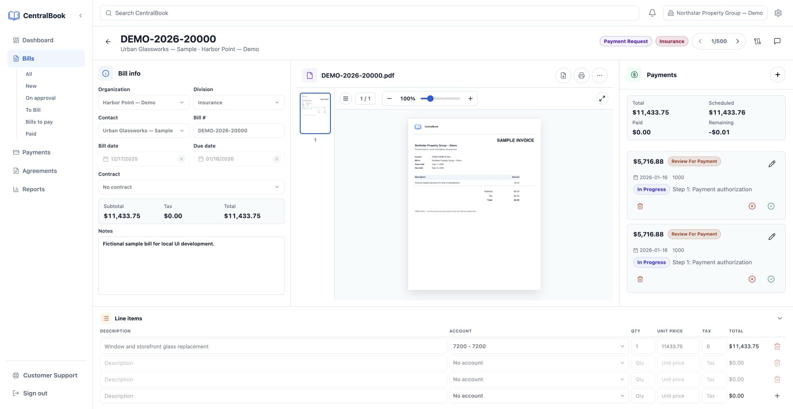Expand PDF viewer to fullscreen

[602, 99]
